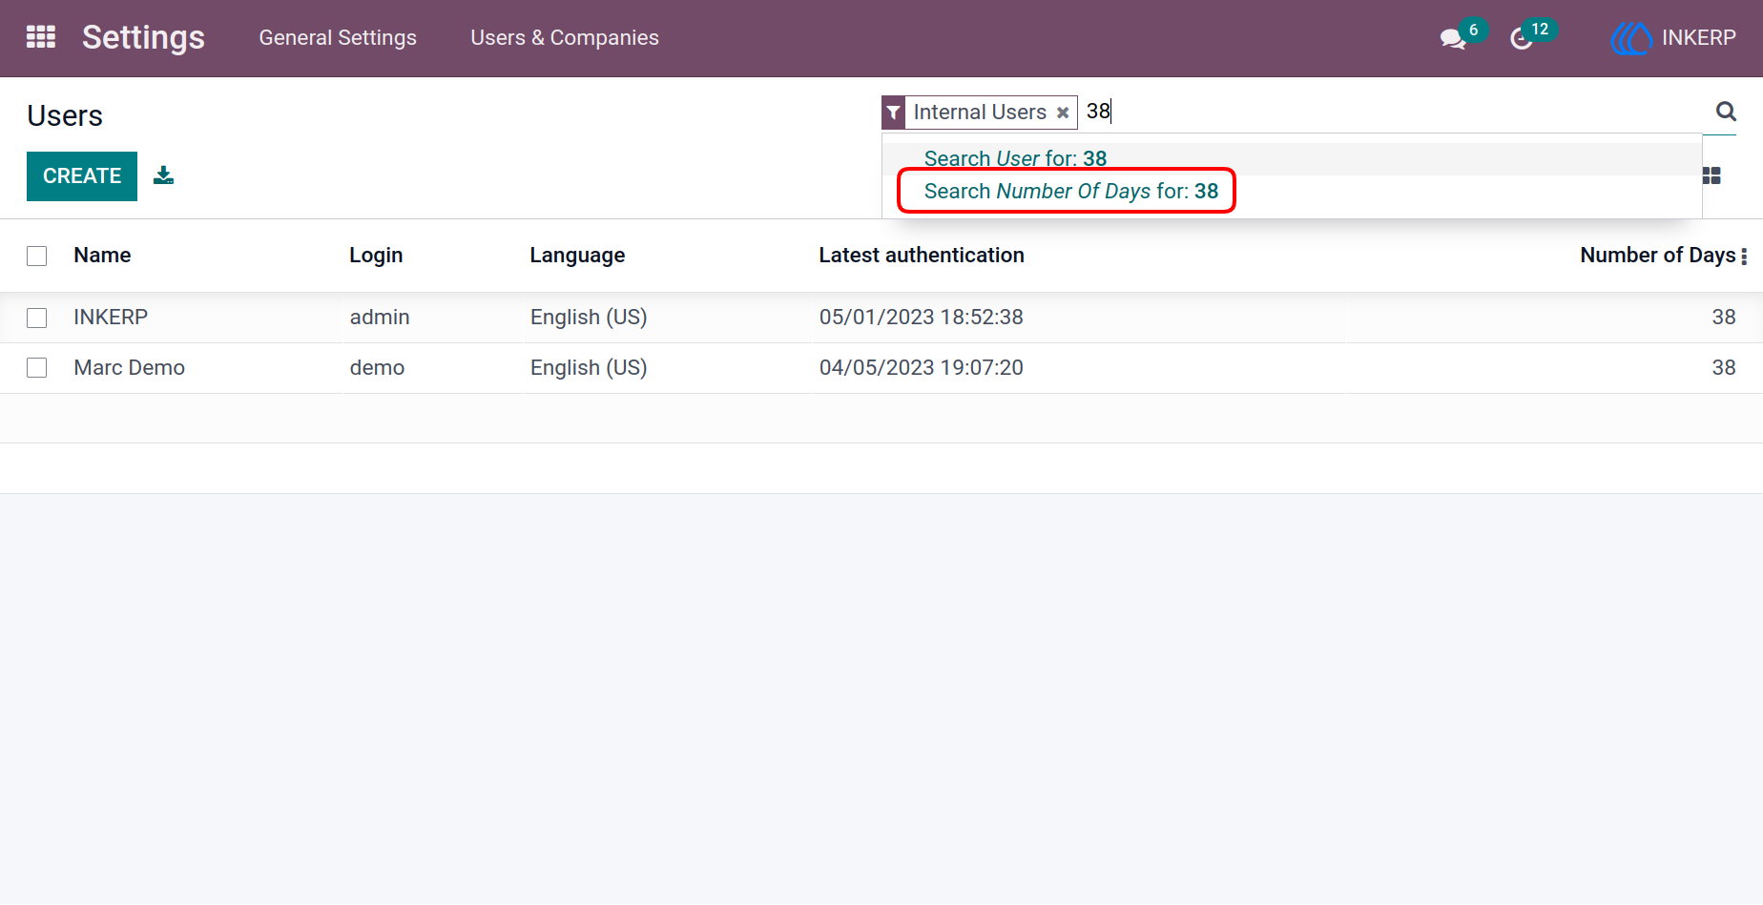Open the INKERP user record

tap(111, 318)
